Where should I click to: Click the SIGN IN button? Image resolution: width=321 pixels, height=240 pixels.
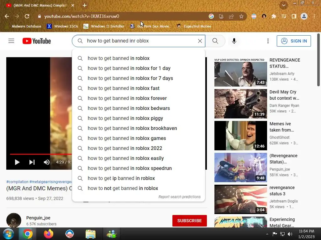coord(294,41)
